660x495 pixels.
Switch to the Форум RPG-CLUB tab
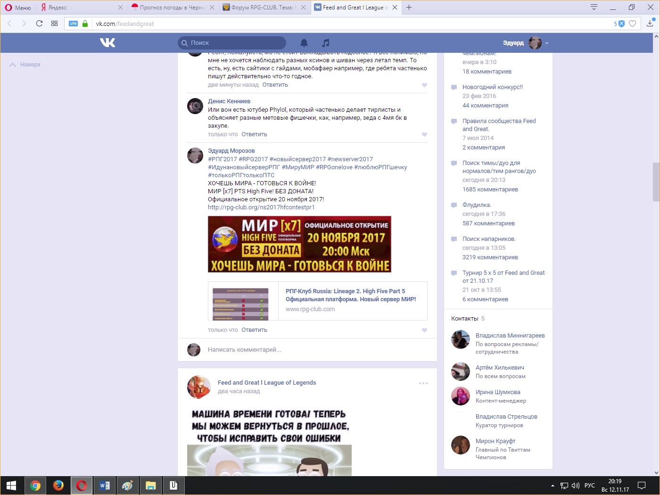point(264,8)
